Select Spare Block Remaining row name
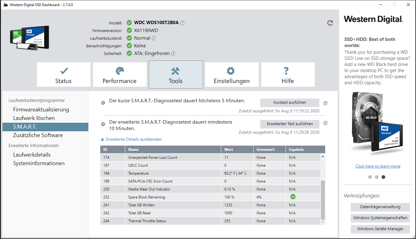 click(147, 197)
